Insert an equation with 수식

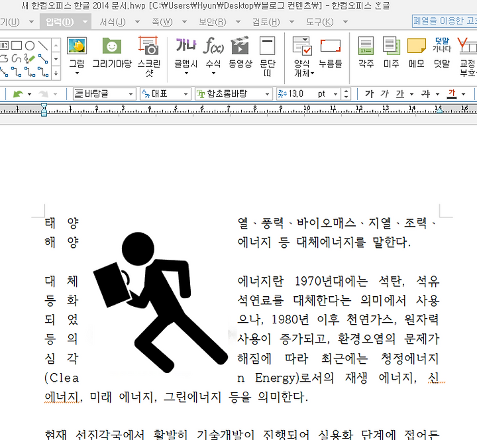pos(213,52)
